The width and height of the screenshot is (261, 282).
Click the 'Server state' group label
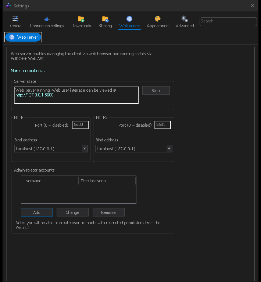25,81
